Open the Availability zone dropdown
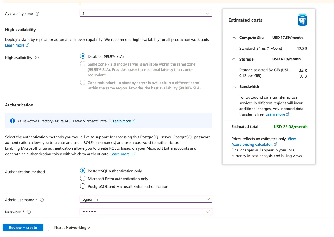The image size is (334, 237). 145,13
